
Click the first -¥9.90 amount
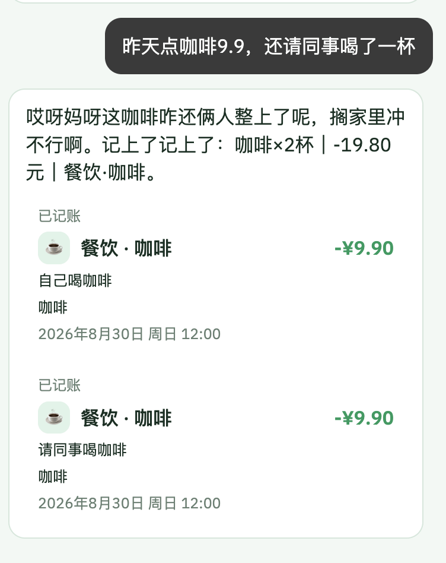[x=364, y=248]
